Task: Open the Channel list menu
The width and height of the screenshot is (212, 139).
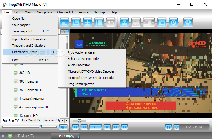Action: pyautogui.click(x=65, y=12)
